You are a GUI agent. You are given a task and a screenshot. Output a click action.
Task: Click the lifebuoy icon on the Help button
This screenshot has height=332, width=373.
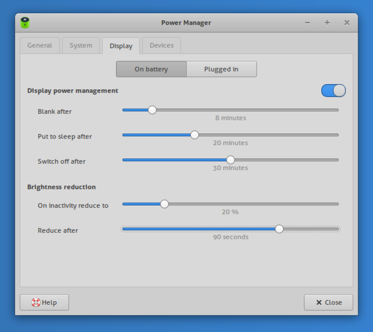[x=36, y=303]
